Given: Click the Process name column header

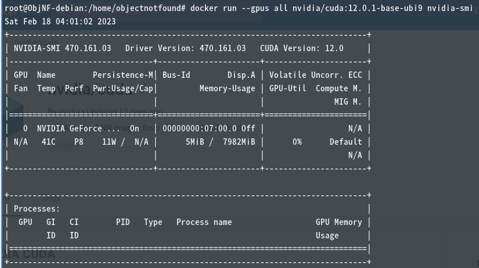Looking at the screenshot, I should click(204, 222).
